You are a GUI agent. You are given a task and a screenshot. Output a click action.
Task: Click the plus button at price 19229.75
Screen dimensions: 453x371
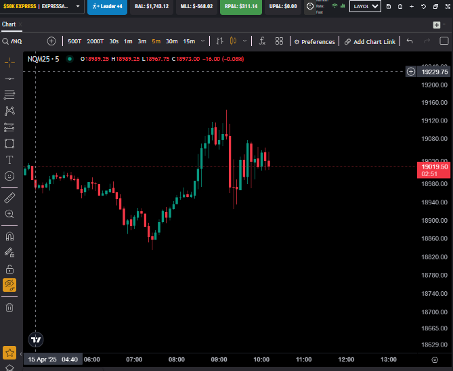coord(411,72)
